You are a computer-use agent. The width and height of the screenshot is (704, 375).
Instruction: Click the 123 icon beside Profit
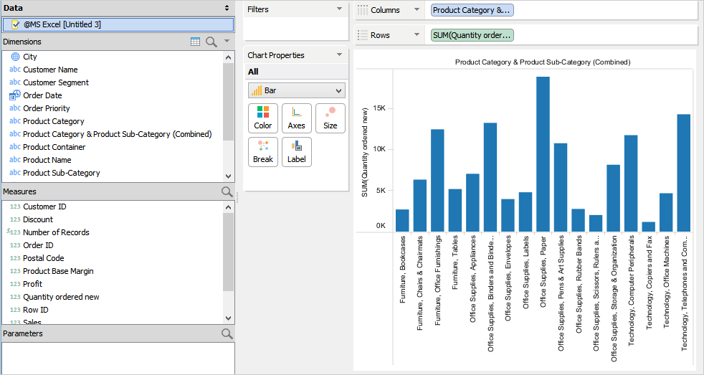tap(15, 284)
